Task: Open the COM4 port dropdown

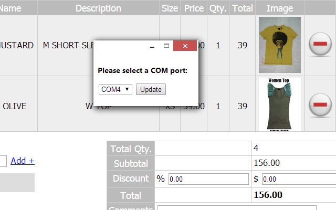Action: pos(115,89)
